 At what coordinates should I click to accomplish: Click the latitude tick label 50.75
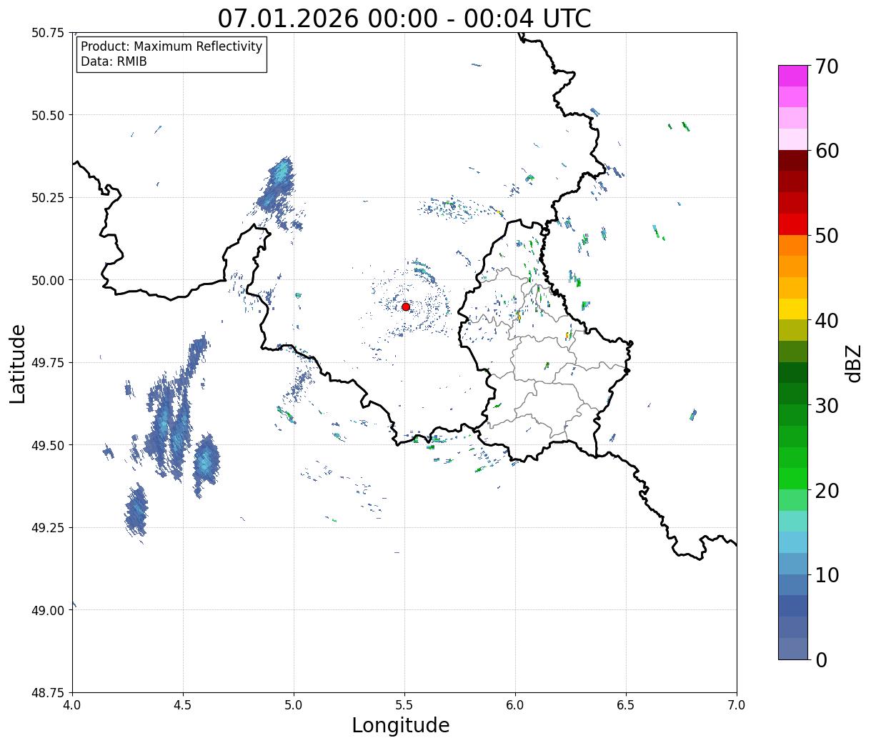(x=48, y=33)
